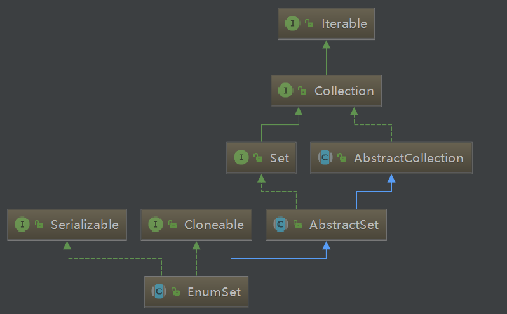
Task: Click the abstract class icon on AbstractCollection
Action: pyautogui.click(x=325, y=158)
